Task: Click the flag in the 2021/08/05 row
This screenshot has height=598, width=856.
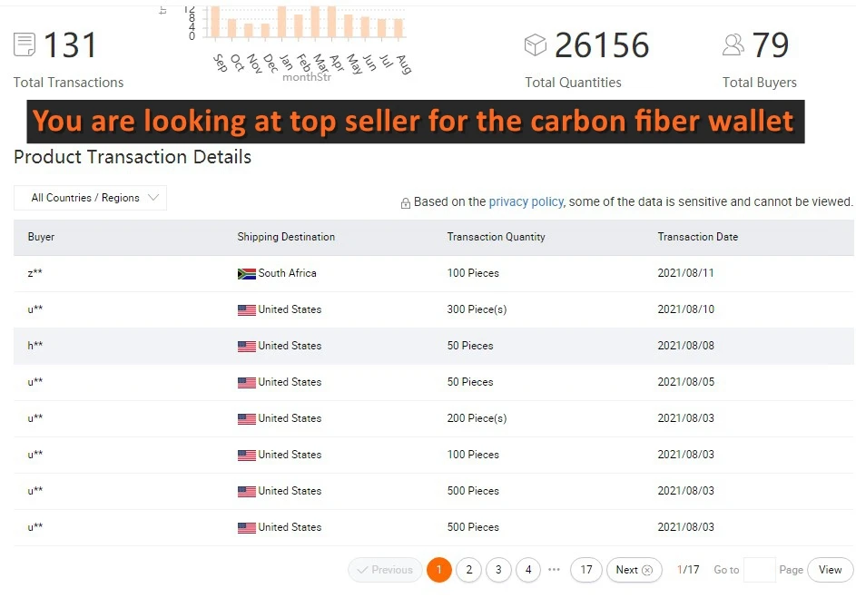Action: pos(246,382)
